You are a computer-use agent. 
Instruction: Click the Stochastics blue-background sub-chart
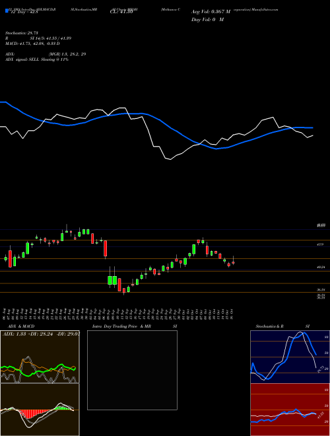pos(290,357)
